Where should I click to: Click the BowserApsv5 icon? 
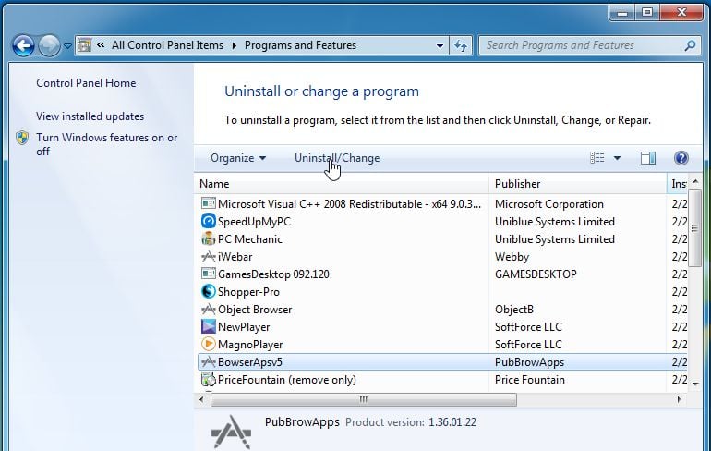208,362
